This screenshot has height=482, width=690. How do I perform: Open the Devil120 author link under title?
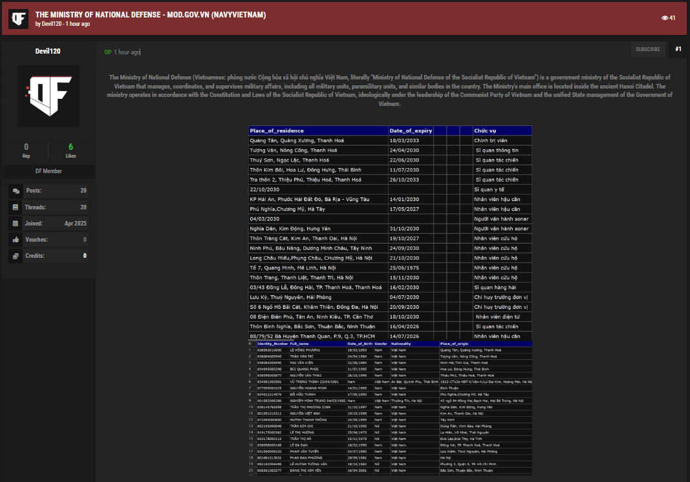[51, 24]
